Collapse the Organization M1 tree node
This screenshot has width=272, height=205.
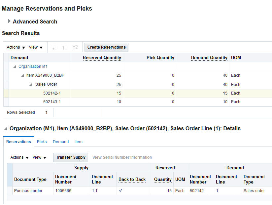click(x=15, y=66)
